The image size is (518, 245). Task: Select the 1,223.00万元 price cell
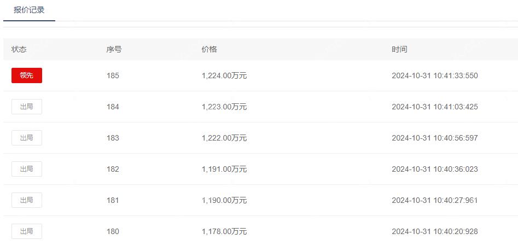224,107
